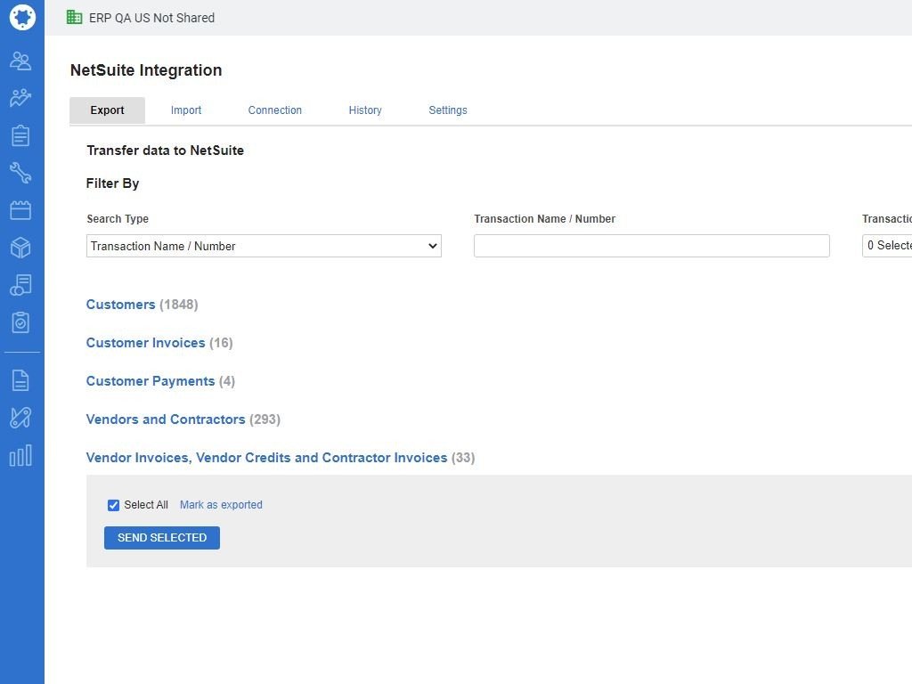Switch to the Settings tab
This screenshot has height=684, width=912.
pos(448,110)
